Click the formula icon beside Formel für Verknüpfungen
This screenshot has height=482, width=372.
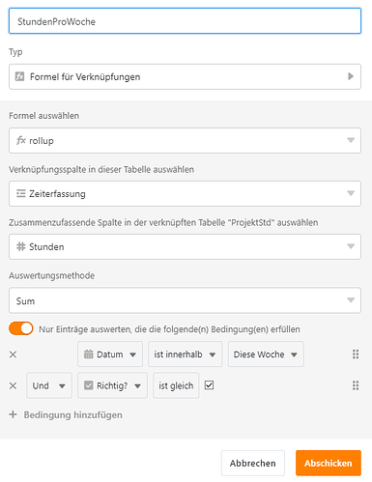(x=20, y=76)
